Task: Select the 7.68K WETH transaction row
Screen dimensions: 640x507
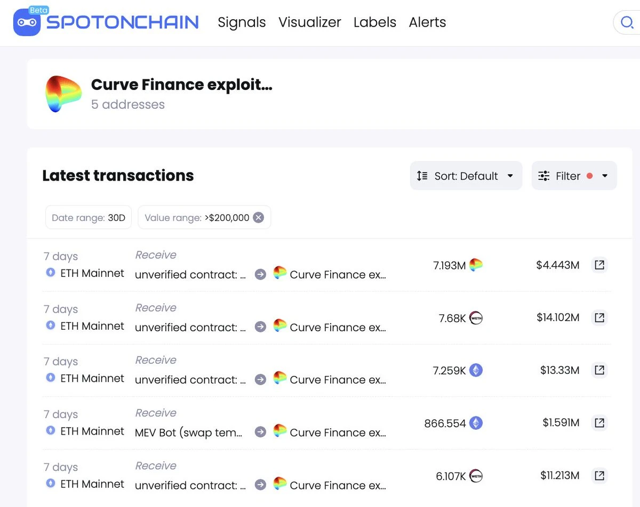Action: coord(320,318)
